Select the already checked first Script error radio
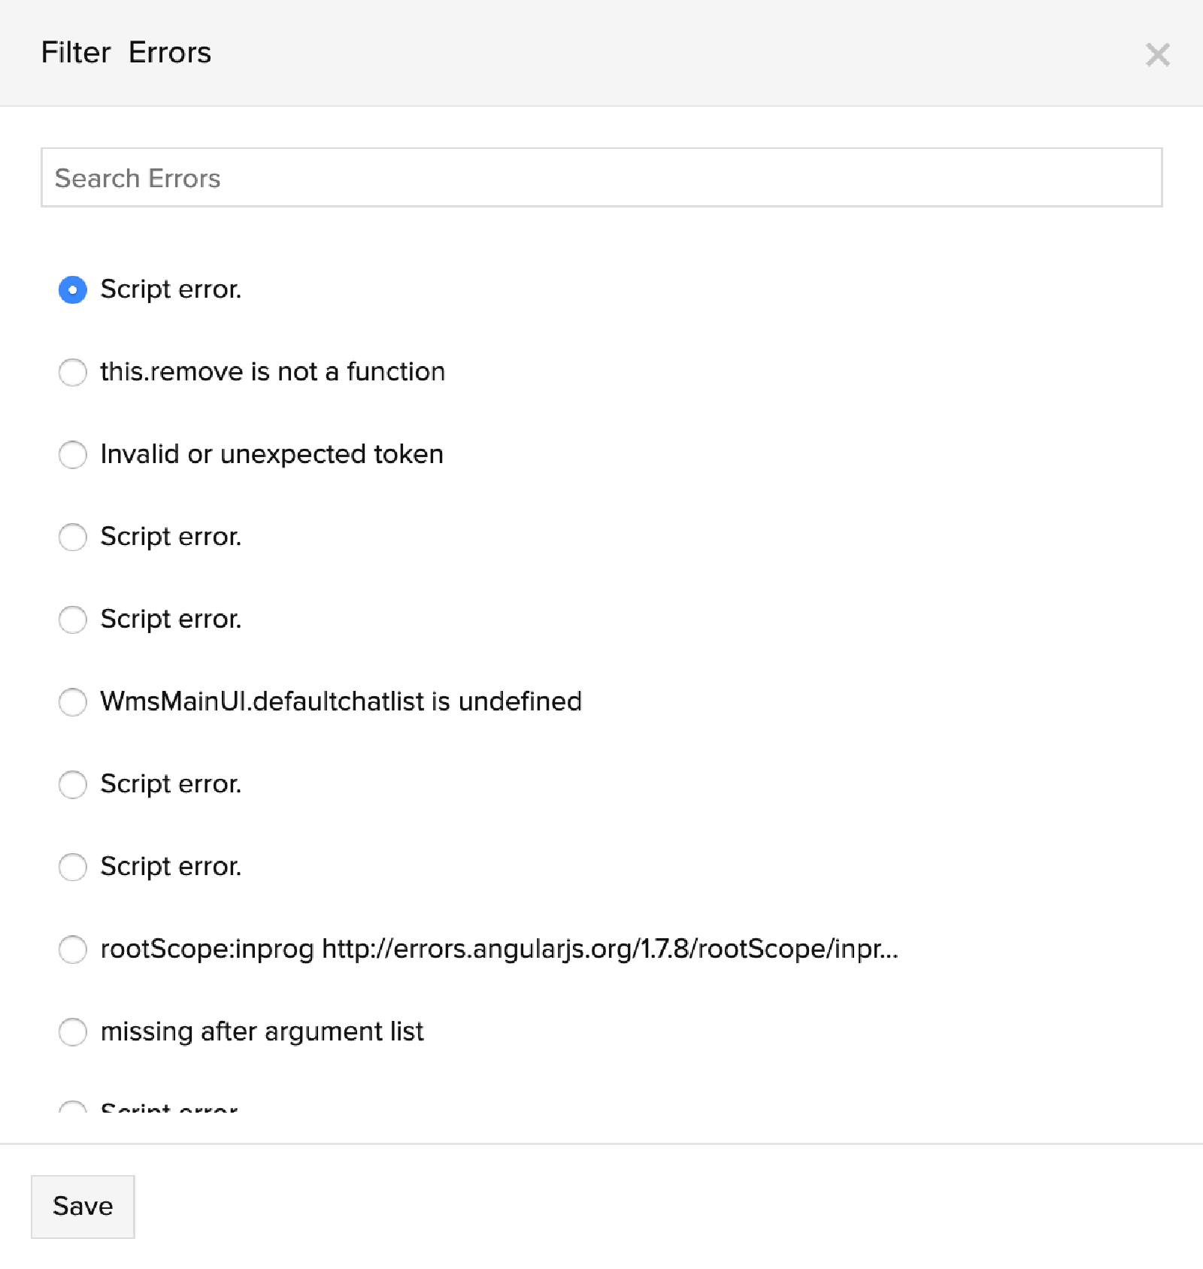 click(73, 290)
